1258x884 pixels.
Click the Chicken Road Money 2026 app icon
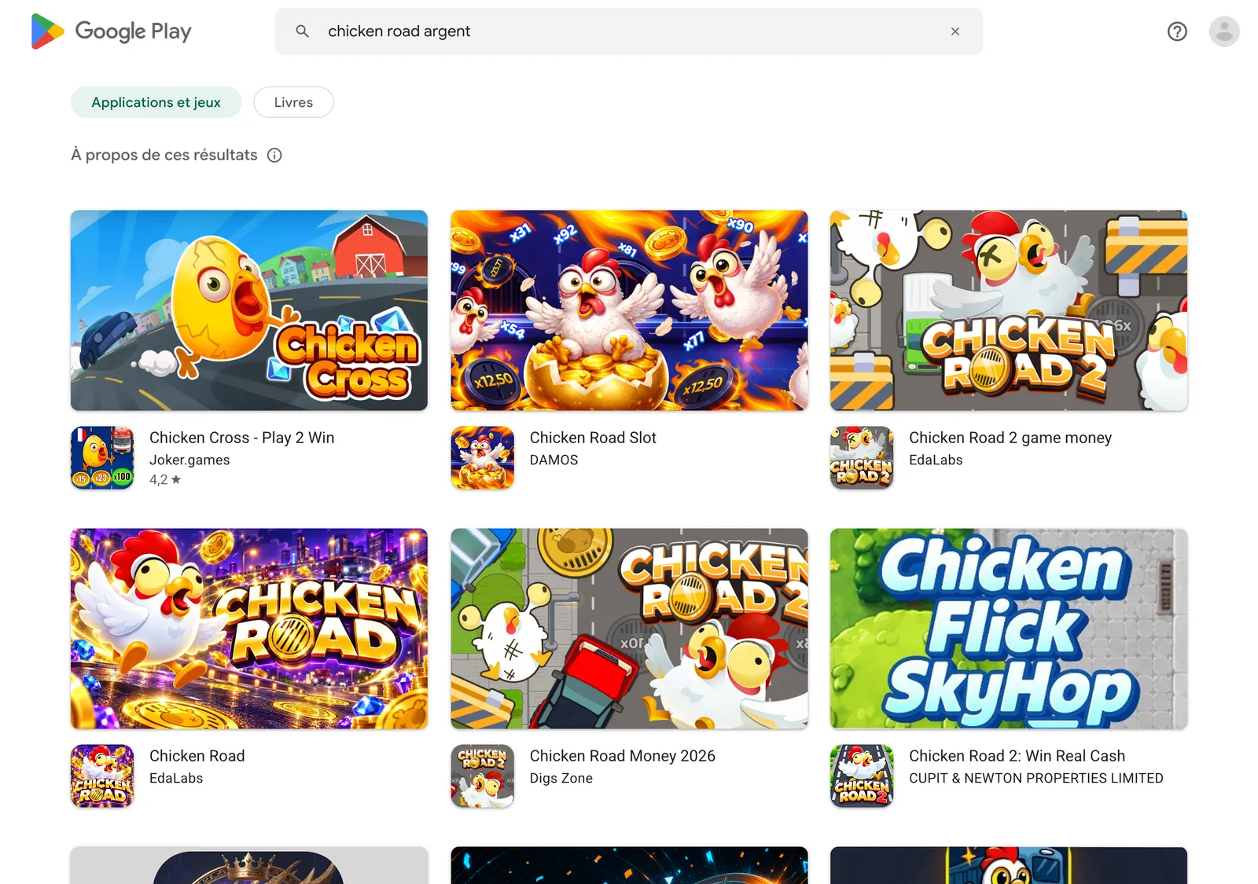point(482,776)
